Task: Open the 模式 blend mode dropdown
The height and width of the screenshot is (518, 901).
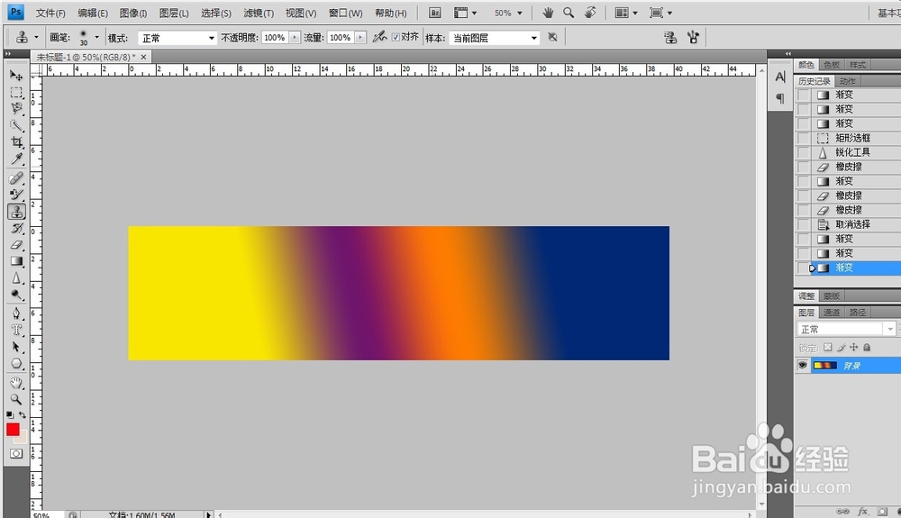Action: (x=177, y=38)
